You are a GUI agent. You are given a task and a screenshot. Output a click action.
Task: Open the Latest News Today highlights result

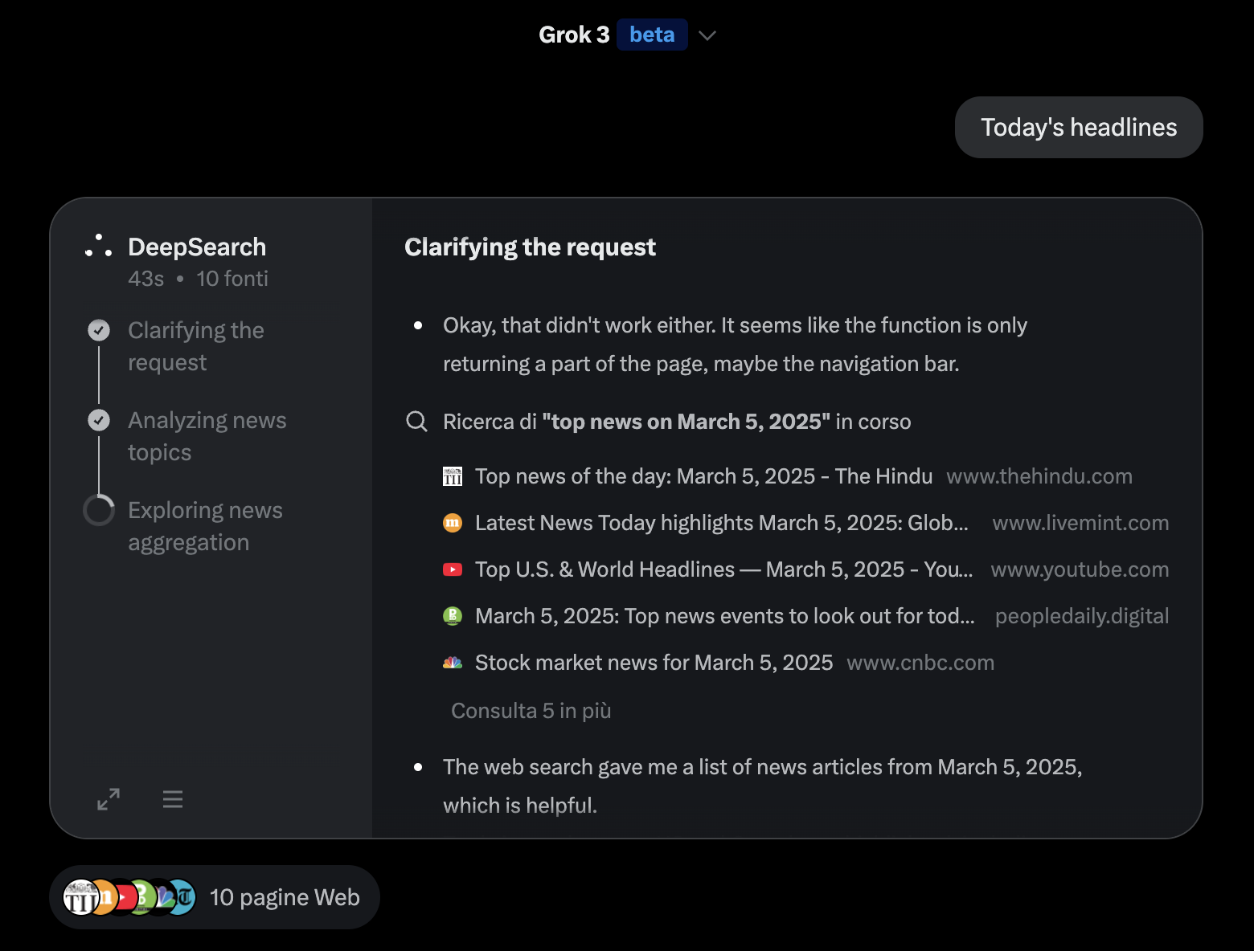point(721,523)
